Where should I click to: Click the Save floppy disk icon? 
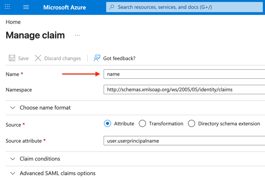click(12, 58)
